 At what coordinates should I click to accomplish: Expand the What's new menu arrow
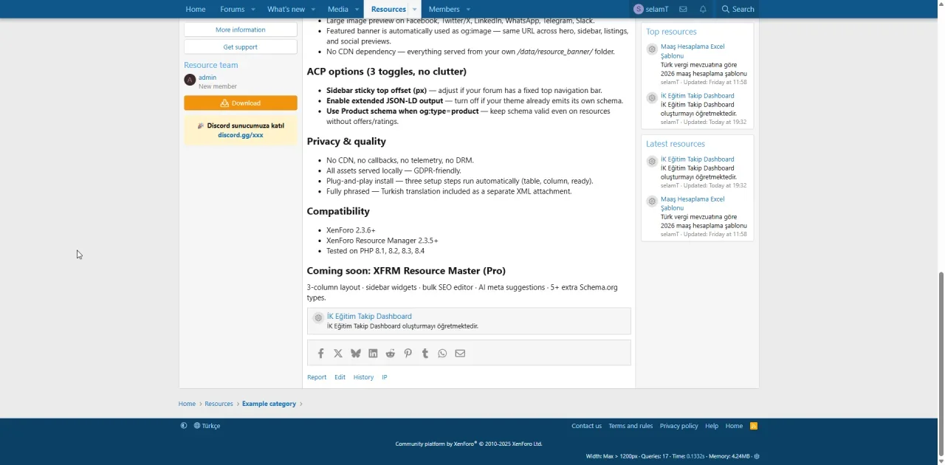313,9
